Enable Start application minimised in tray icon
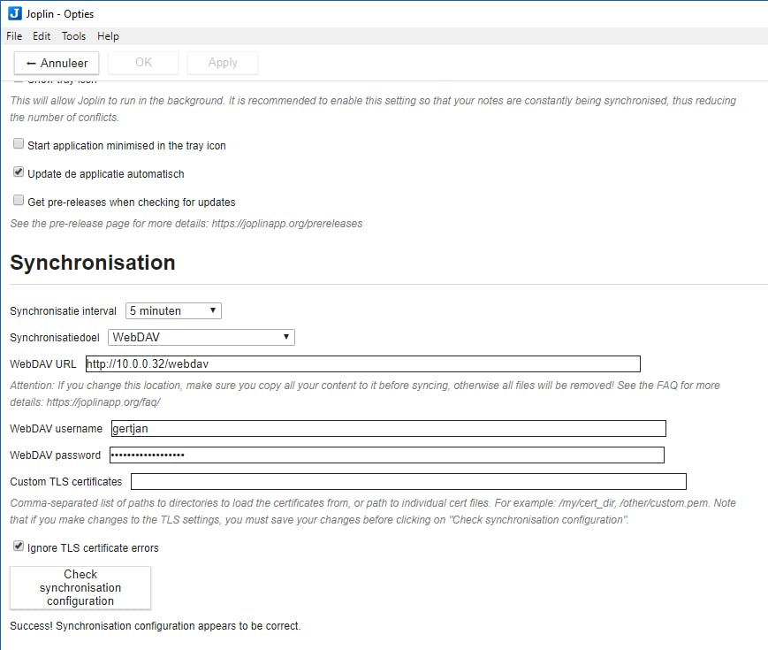The height and width of the screenshot is (650, 768). pos(19,143)
